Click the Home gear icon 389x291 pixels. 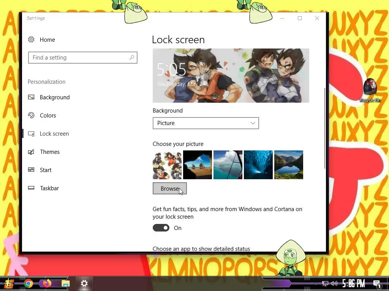coord(31,39)
